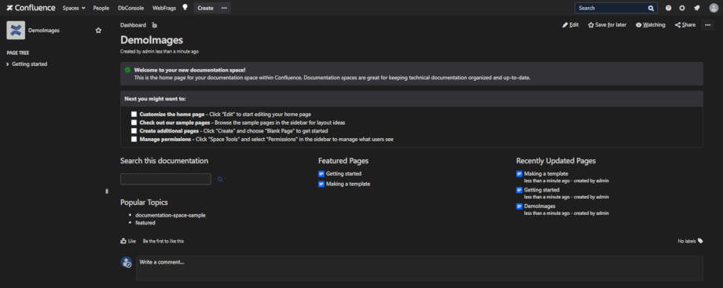The width and height of the screenshot is (723, 288).
Task: Click the Create button
Action: coord(206,8)
